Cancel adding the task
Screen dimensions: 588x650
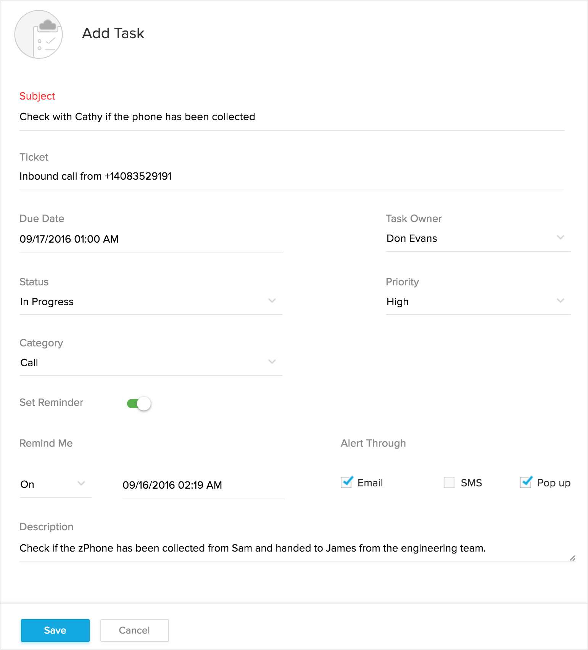coord(134,630)
